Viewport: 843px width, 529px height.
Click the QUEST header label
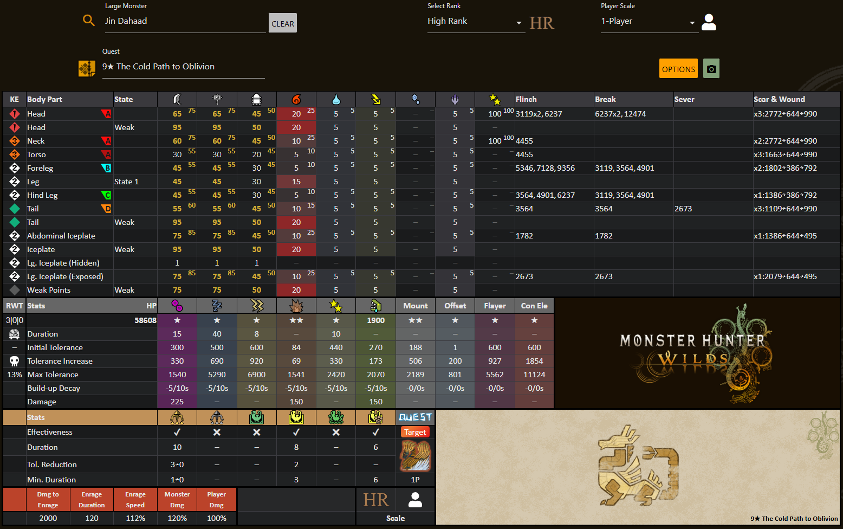(x=416, y=417)
